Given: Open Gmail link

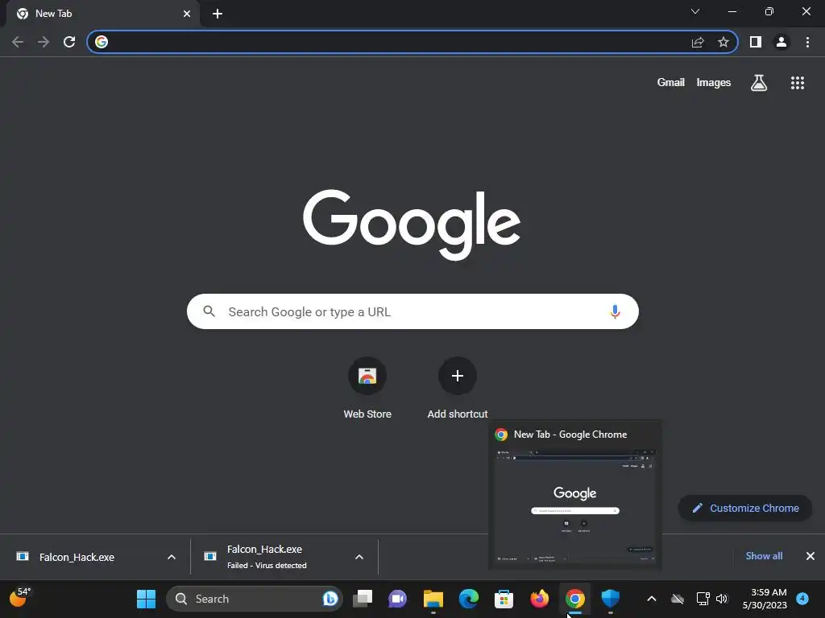Looking at the screenshot, I should point(671,83).
